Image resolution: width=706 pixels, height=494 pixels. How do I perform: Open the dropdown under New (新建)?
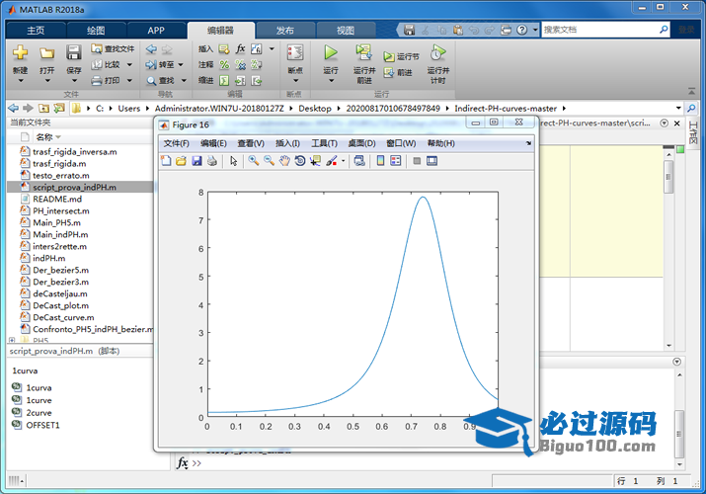(x=21, y=81)
